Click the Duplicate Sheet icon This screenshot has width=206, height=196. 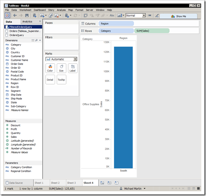click(x=51, y=16)
